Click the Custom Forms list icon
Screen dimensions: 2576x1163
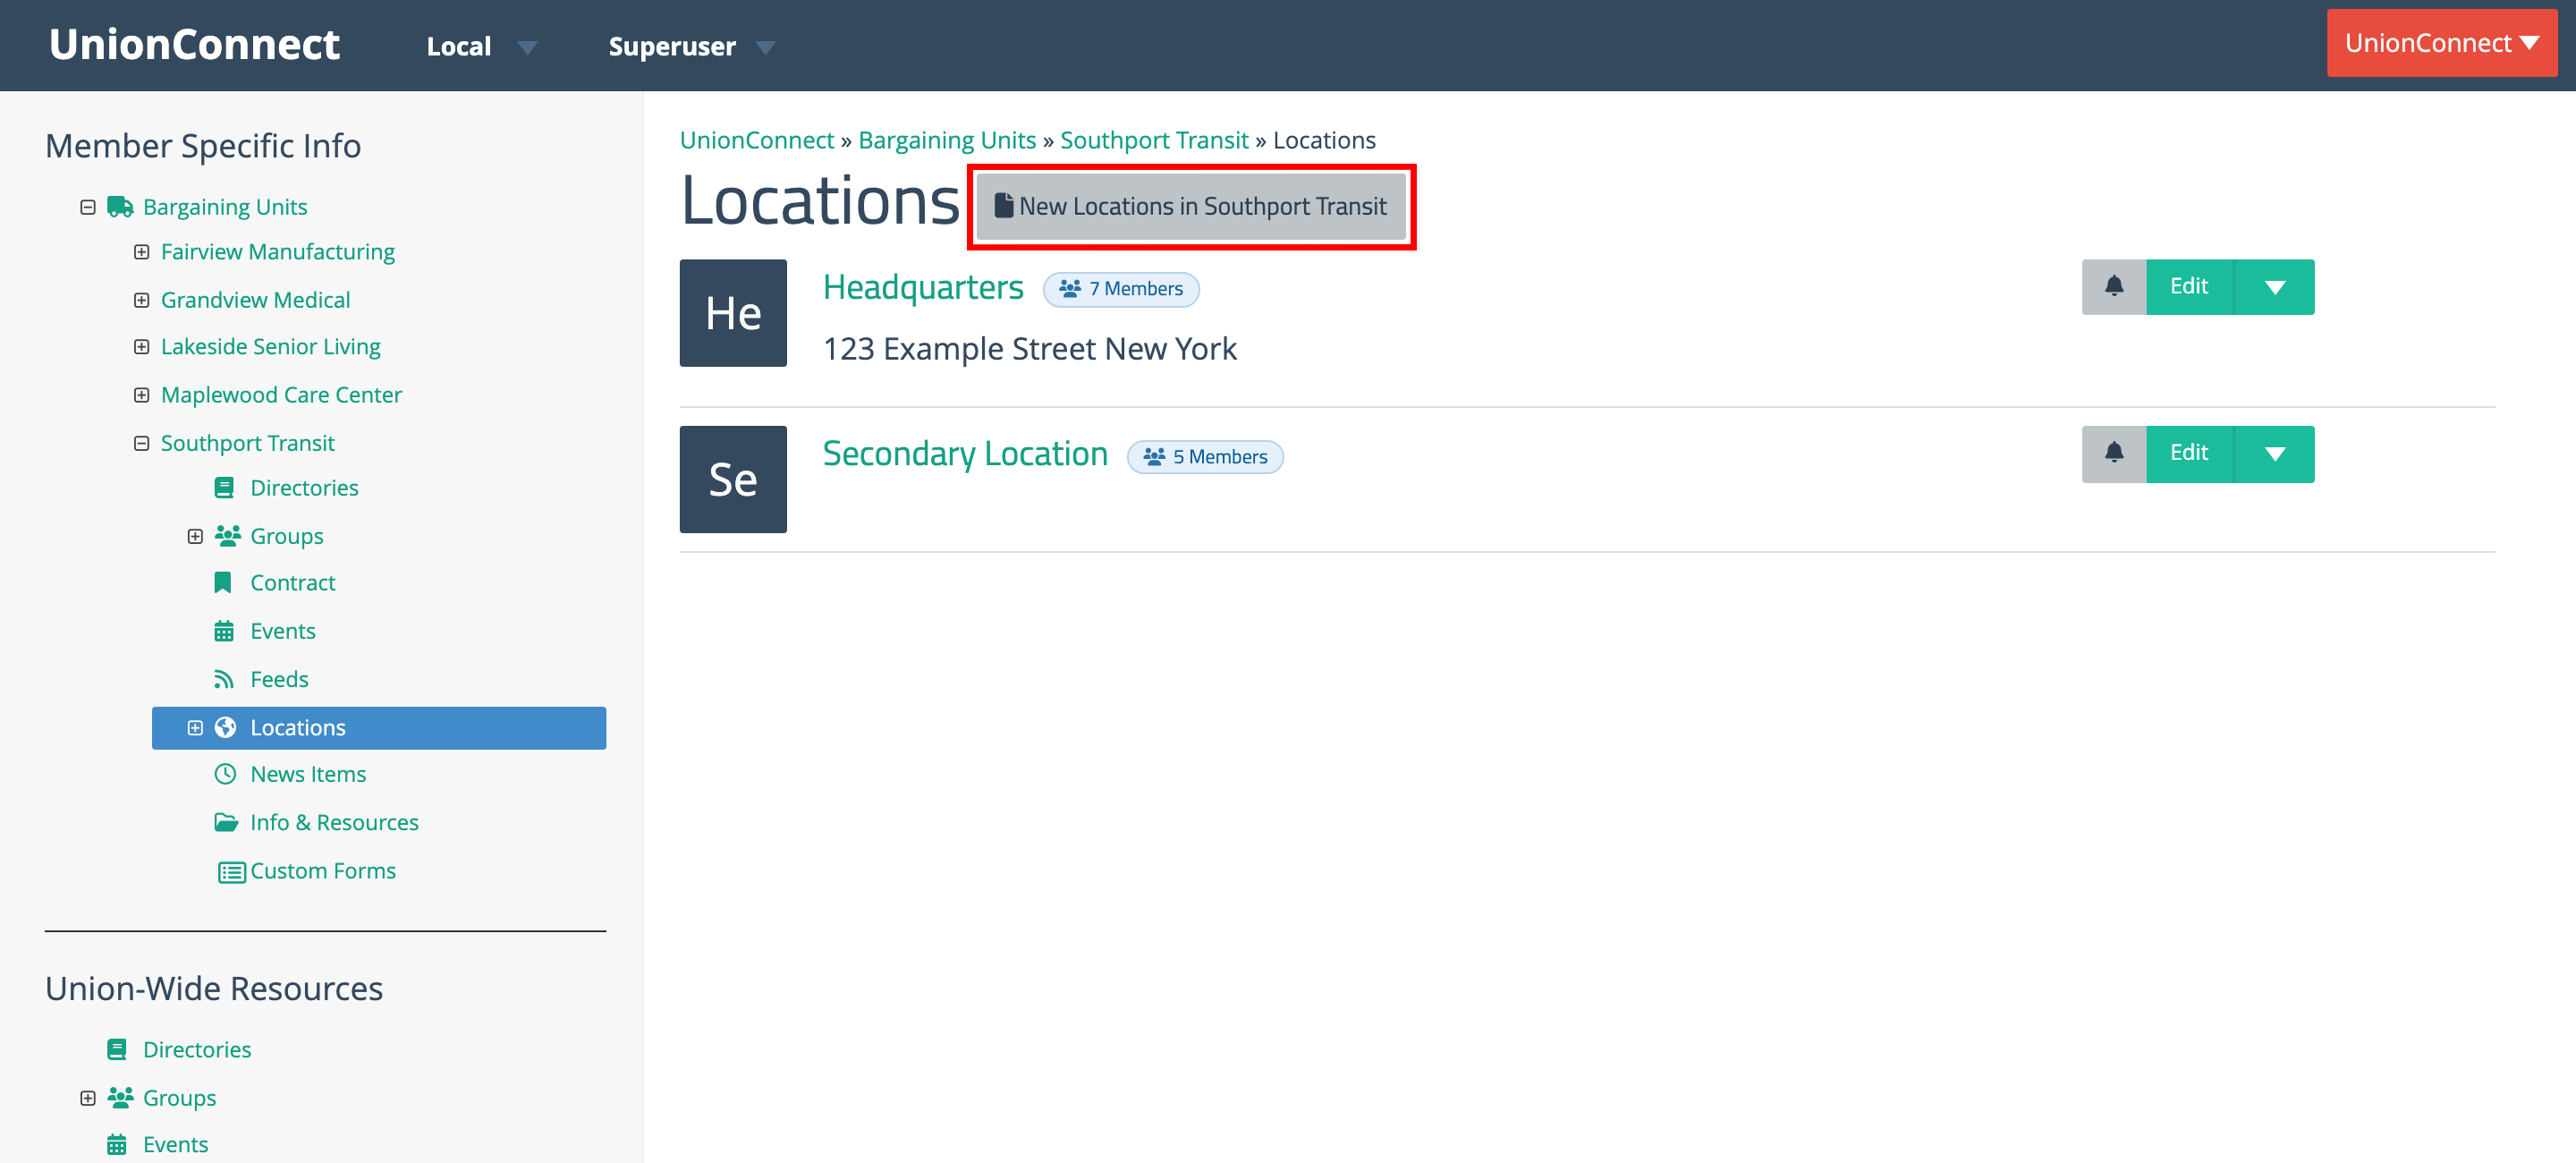[x=232, y=872]
